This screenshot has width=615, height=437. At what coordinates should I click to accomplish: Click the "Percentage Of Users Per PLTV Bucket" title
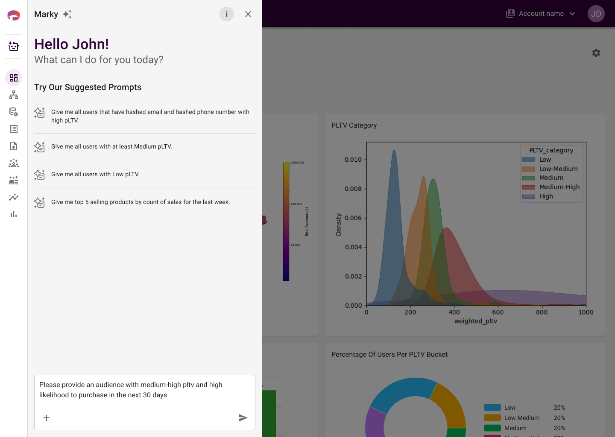pyautogui.click(x=389, y=355)
